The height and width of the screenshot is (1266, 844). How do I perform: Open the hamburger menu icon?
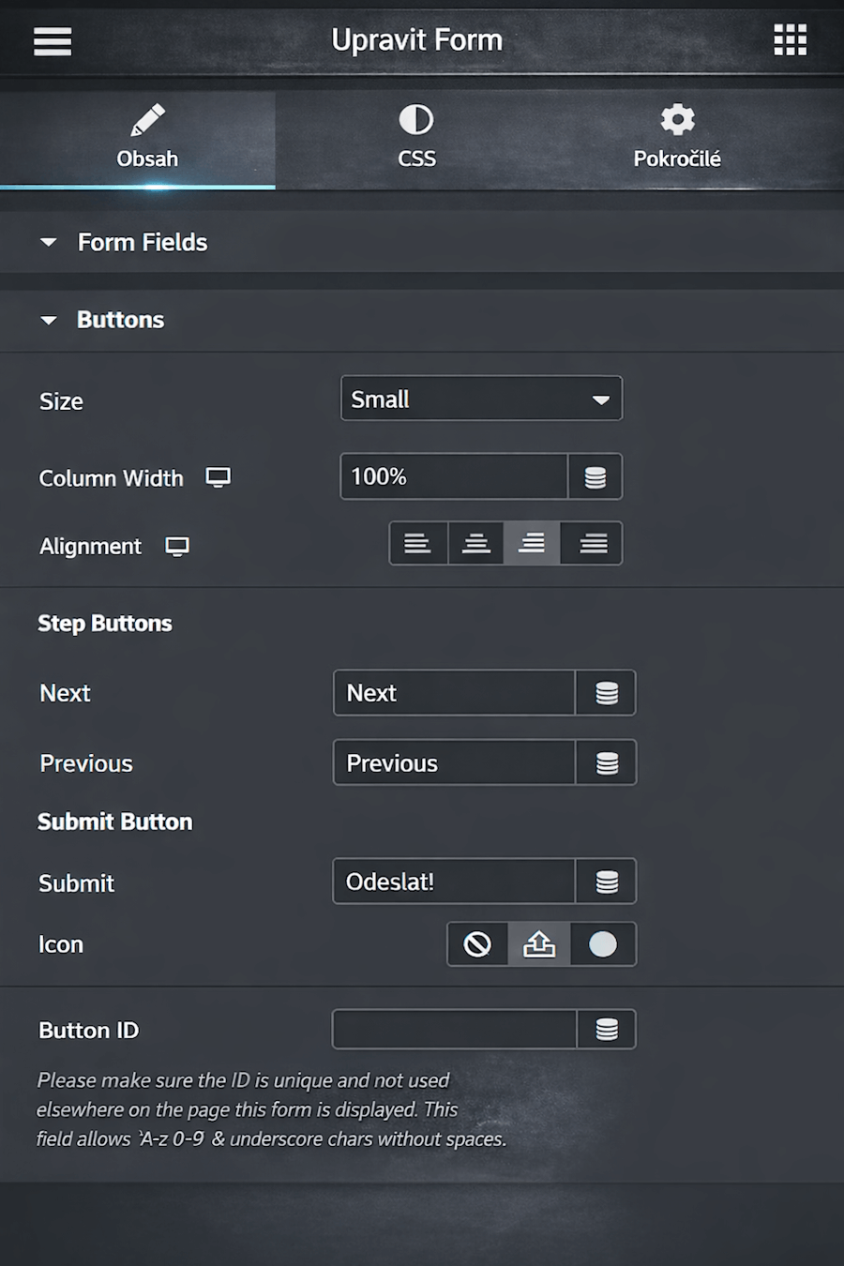pyautogui.click(x=53, y=41)
